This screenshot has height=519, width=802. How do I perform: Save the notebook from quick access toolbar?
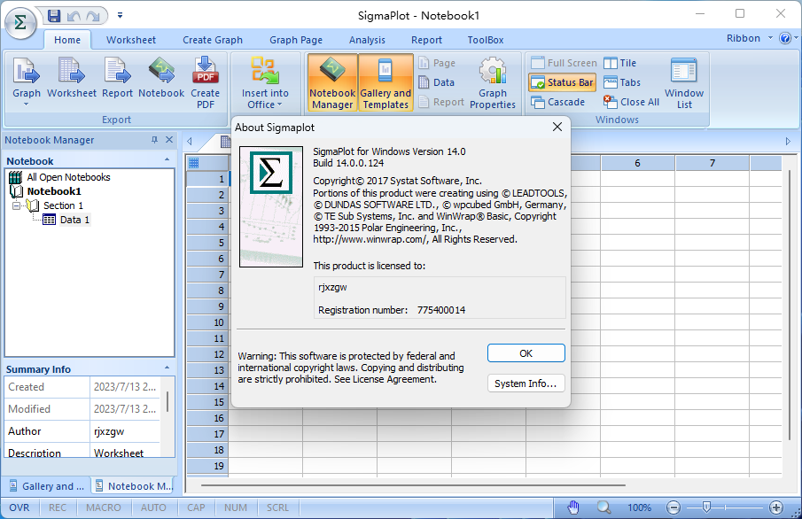click(x=54, y=16)
